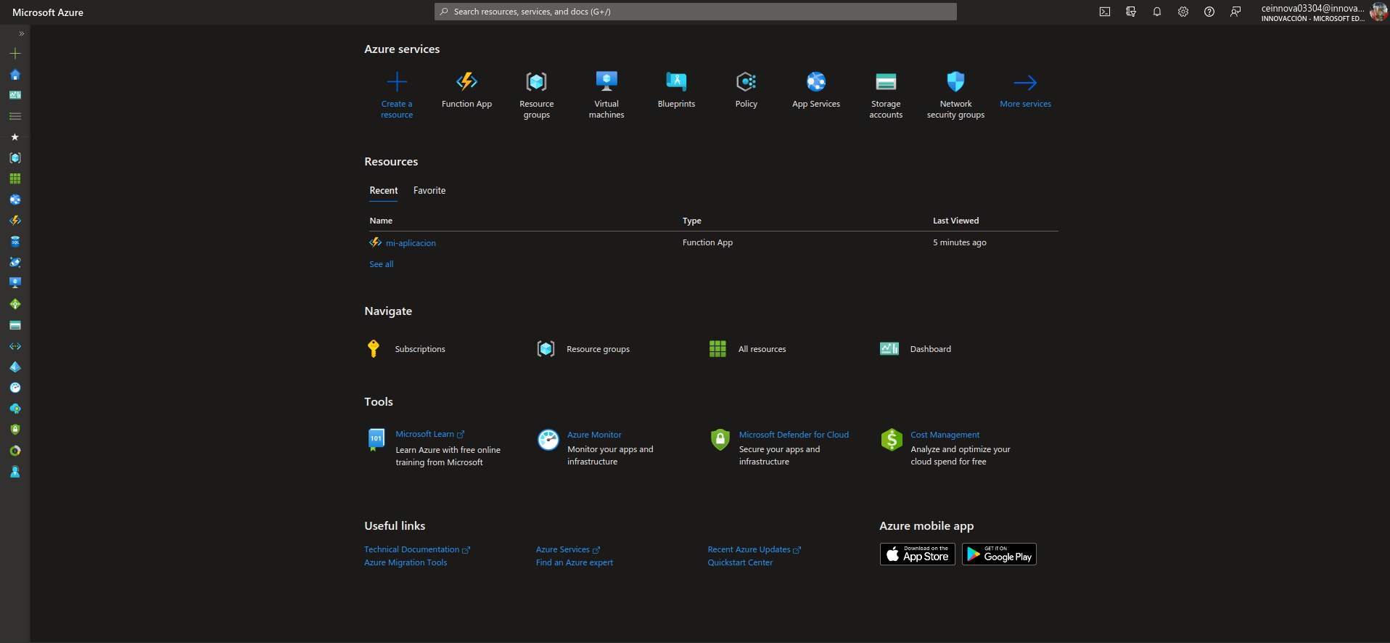The width and height of the screenshot is (1390, 643).
Task: Open Azure Cosmos DB icon in sidebar
Action: (15, 262)
